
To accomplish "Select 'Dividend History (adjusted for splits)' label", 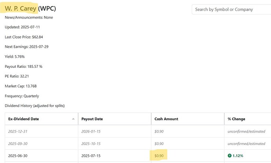I will pos(35,106).
